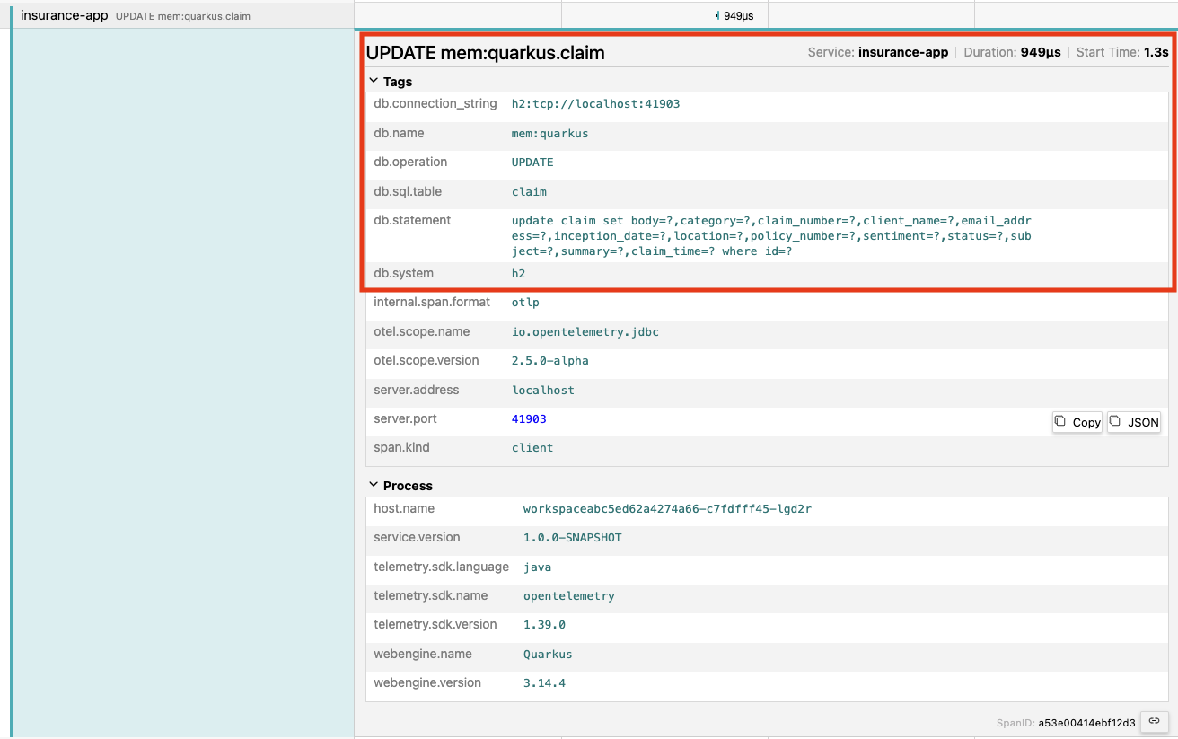
Task: Click the SpanID a53e00414ebf12d3 text
Action: (x=1087, y=722)
